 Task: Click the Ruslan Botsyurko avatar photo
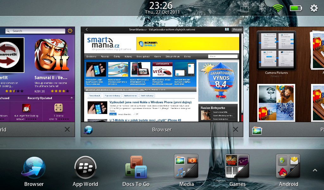[x=205, y=115]
